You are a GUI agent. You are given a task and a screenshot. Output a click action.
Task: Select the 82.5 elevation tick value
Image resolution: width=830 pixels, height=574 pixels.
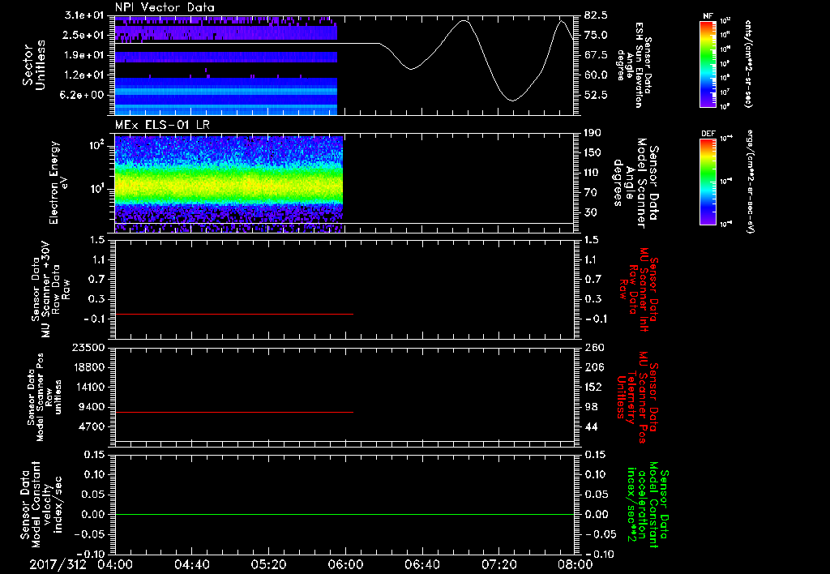[596, 15]
